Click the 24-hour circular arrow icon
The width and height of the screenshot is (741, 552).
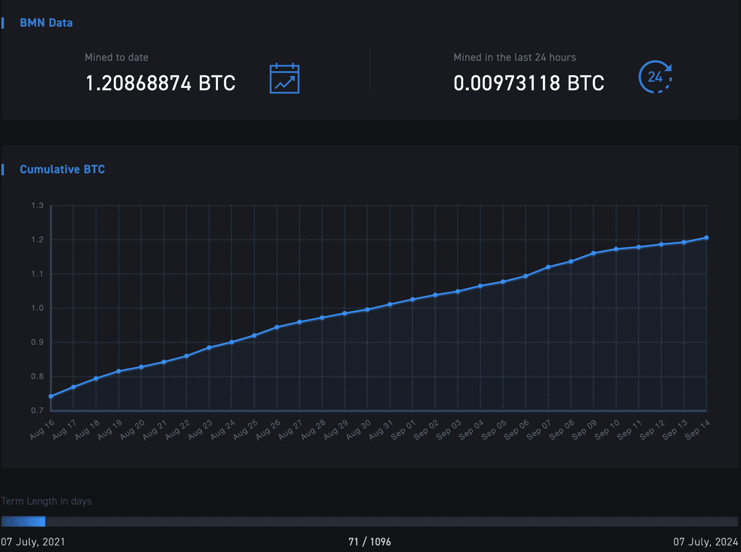coord(655,77)
